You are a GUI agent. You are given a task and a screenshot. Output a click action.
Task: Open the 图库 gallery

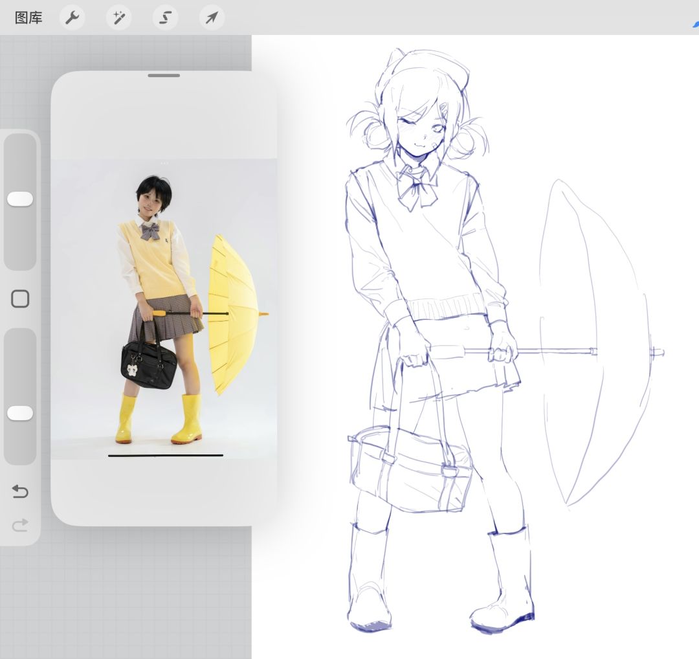[28, 18]
